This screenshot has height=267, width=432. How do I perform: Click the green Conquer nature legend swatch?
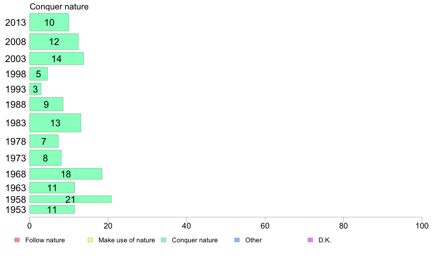tap(163, 240)
